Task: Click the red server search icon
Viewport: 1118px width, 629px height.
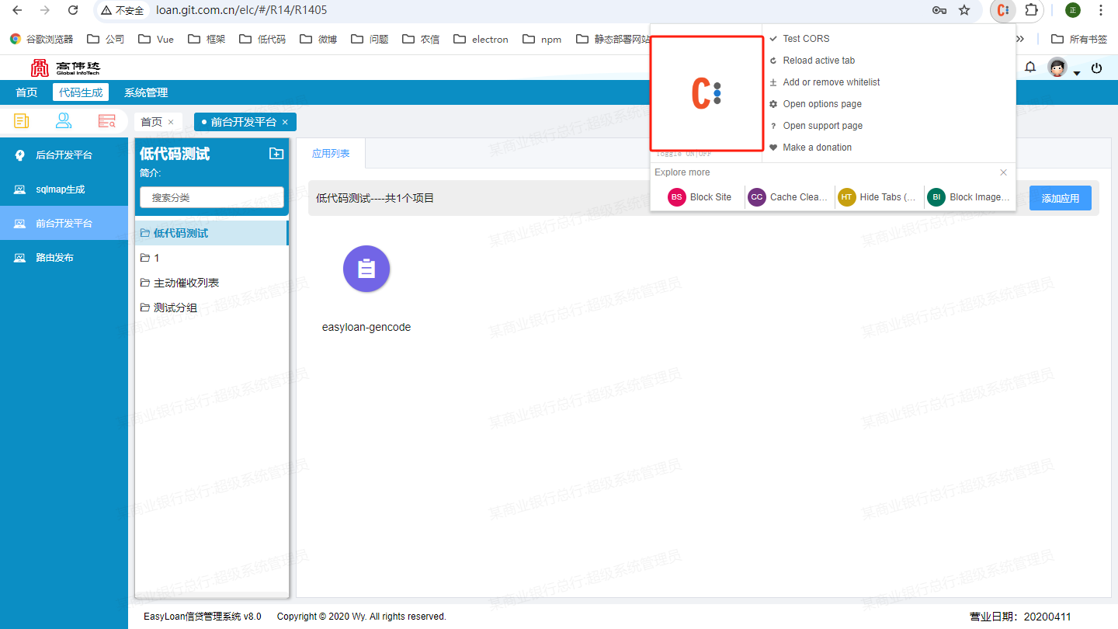Action: [x=106, y=121]
